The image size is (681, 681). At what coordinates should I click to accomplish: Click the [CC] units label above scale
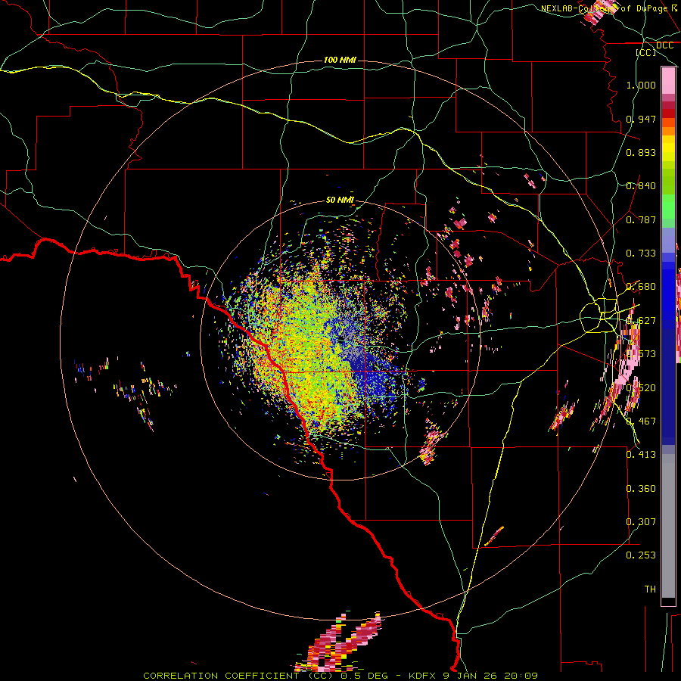pyautogui.click(x=646, y=52)
